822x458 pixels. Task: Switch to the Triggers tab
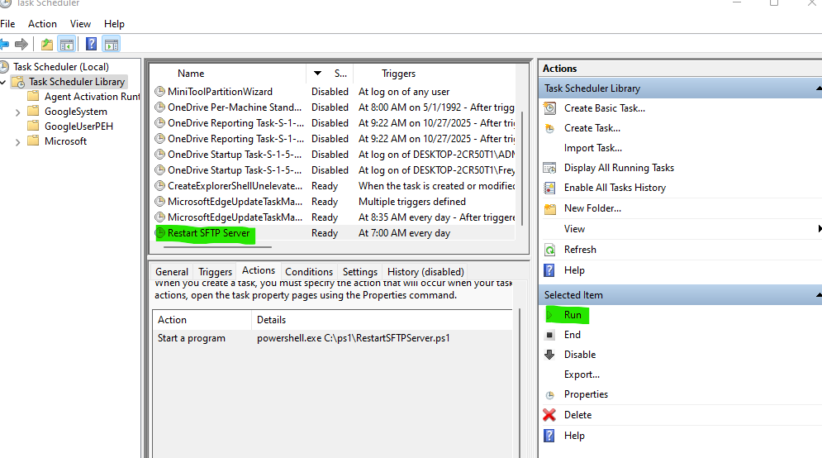point(215,271)
